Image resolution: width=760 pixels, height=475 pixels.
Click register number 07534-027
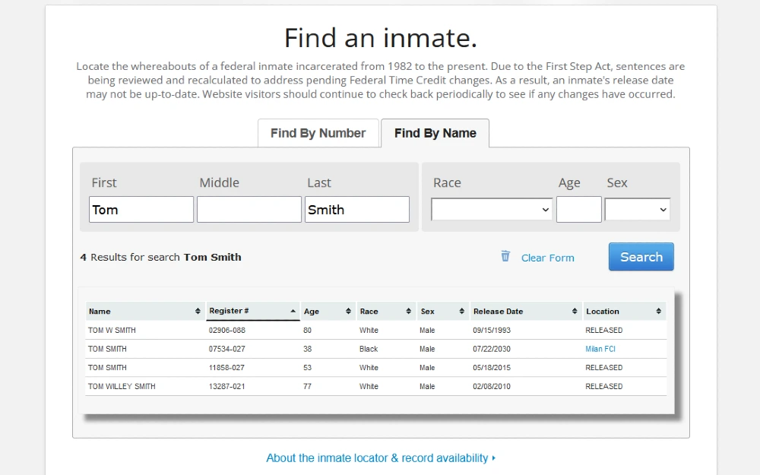point(226,349)
